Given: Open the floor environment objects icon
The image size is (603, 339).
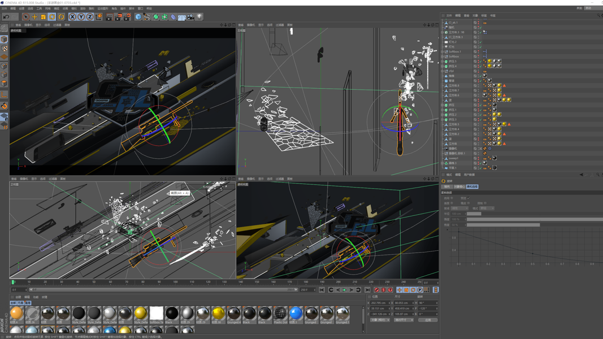Looking at the screenshot, I should 182,17.
